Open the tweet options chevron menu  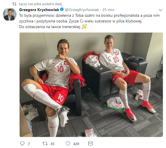(x=161, y=10)
